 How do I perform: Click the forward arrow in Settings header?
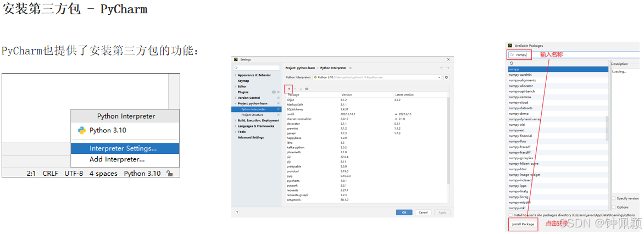coord(448,68)
